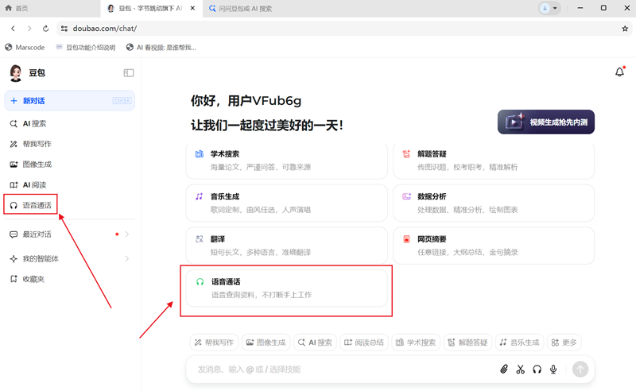This screenshot has height=391, width=636.
Task: Click the green headphone icon on 语音通话 card
Action: [x=200, y=281]
